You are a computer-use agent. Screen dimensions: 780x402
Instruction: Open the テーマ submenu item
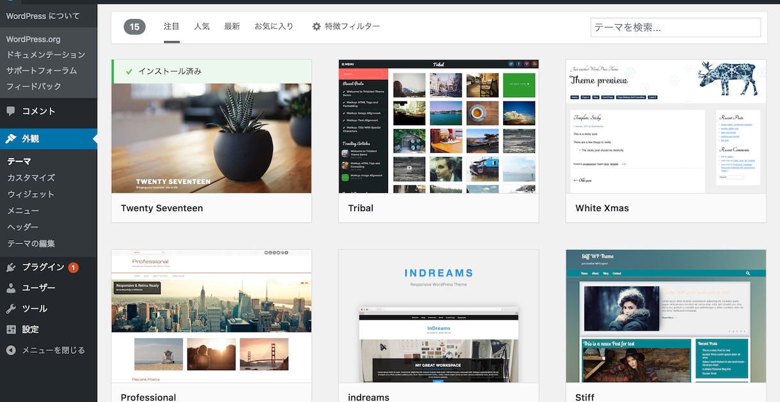click(19, 162)
